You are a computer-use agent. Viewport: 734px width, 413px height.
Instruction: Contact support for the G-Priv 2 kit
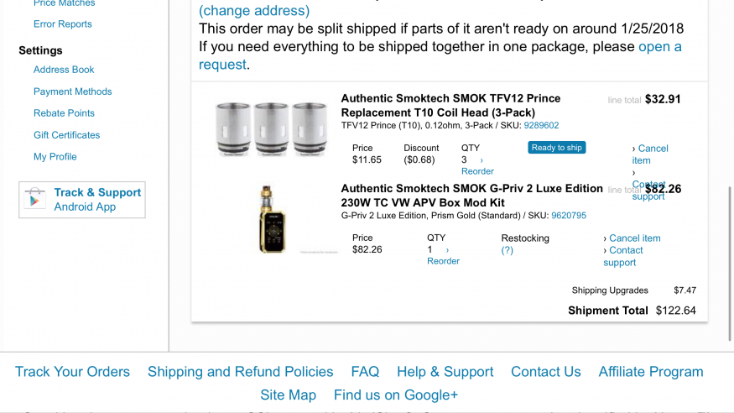(623, 256)
